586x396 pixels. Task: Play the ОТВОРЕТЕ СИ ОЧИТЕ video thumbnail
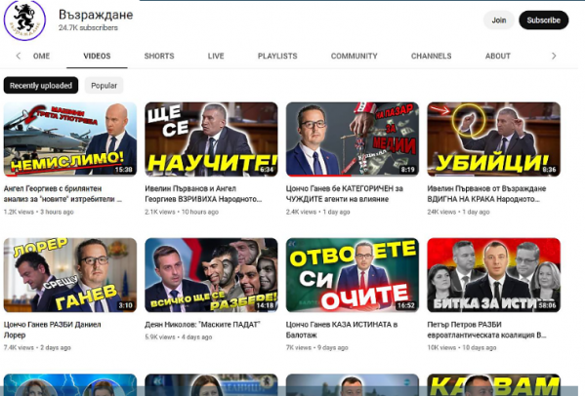tap(353, 275)
